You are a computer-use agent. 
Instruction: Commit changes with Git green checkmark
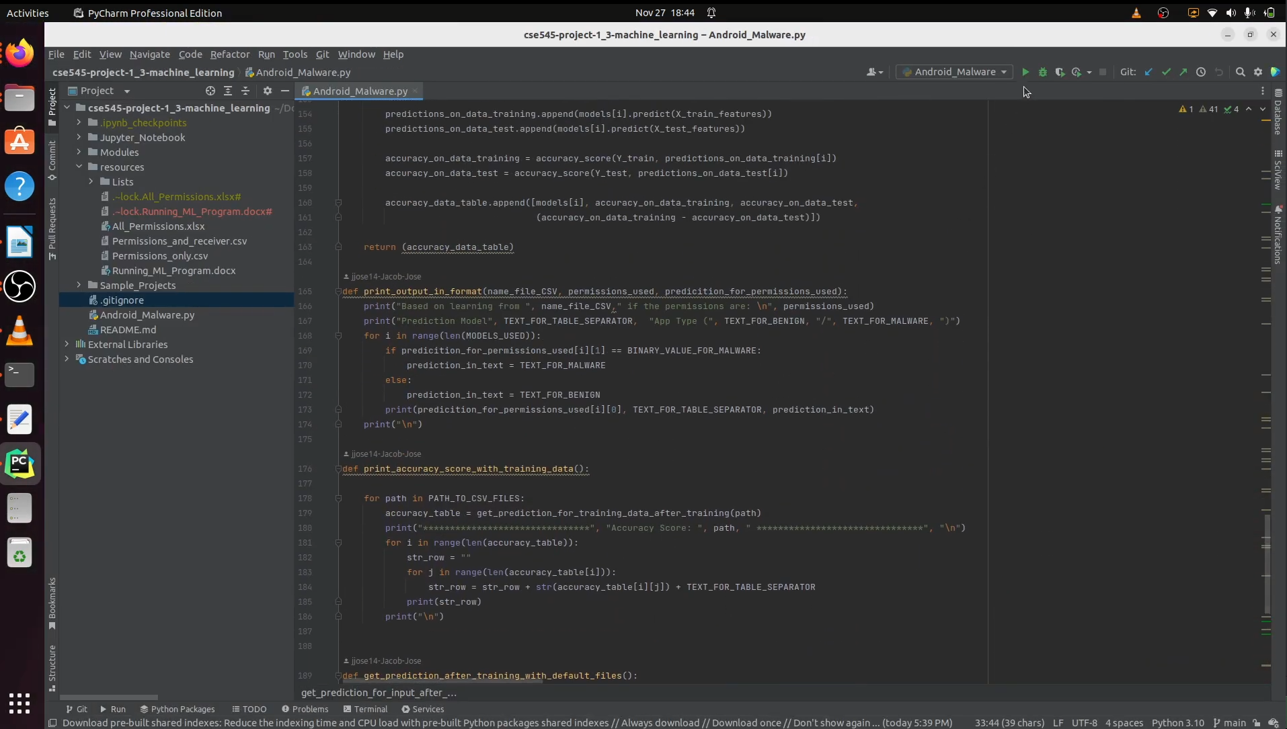click(1166, 72)
